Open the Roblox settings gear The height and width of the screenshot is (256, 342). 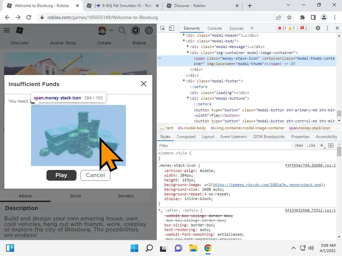coord(149,30)
